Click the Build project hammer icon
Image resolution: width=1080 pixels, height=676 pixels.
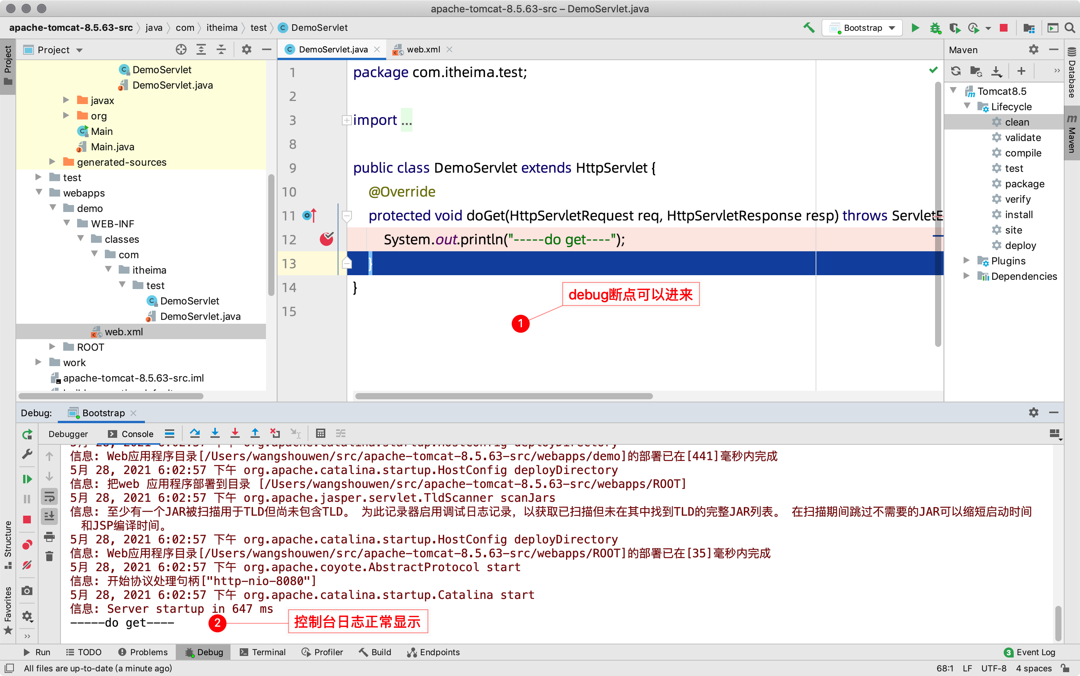(809, 28)
